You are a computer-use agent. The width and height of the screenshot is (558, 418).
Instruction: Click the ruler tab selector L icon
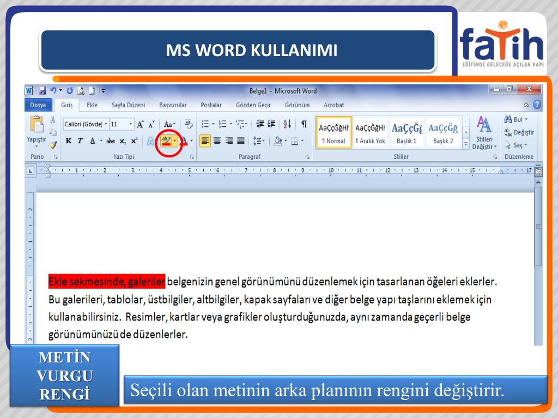click(31, 171)
